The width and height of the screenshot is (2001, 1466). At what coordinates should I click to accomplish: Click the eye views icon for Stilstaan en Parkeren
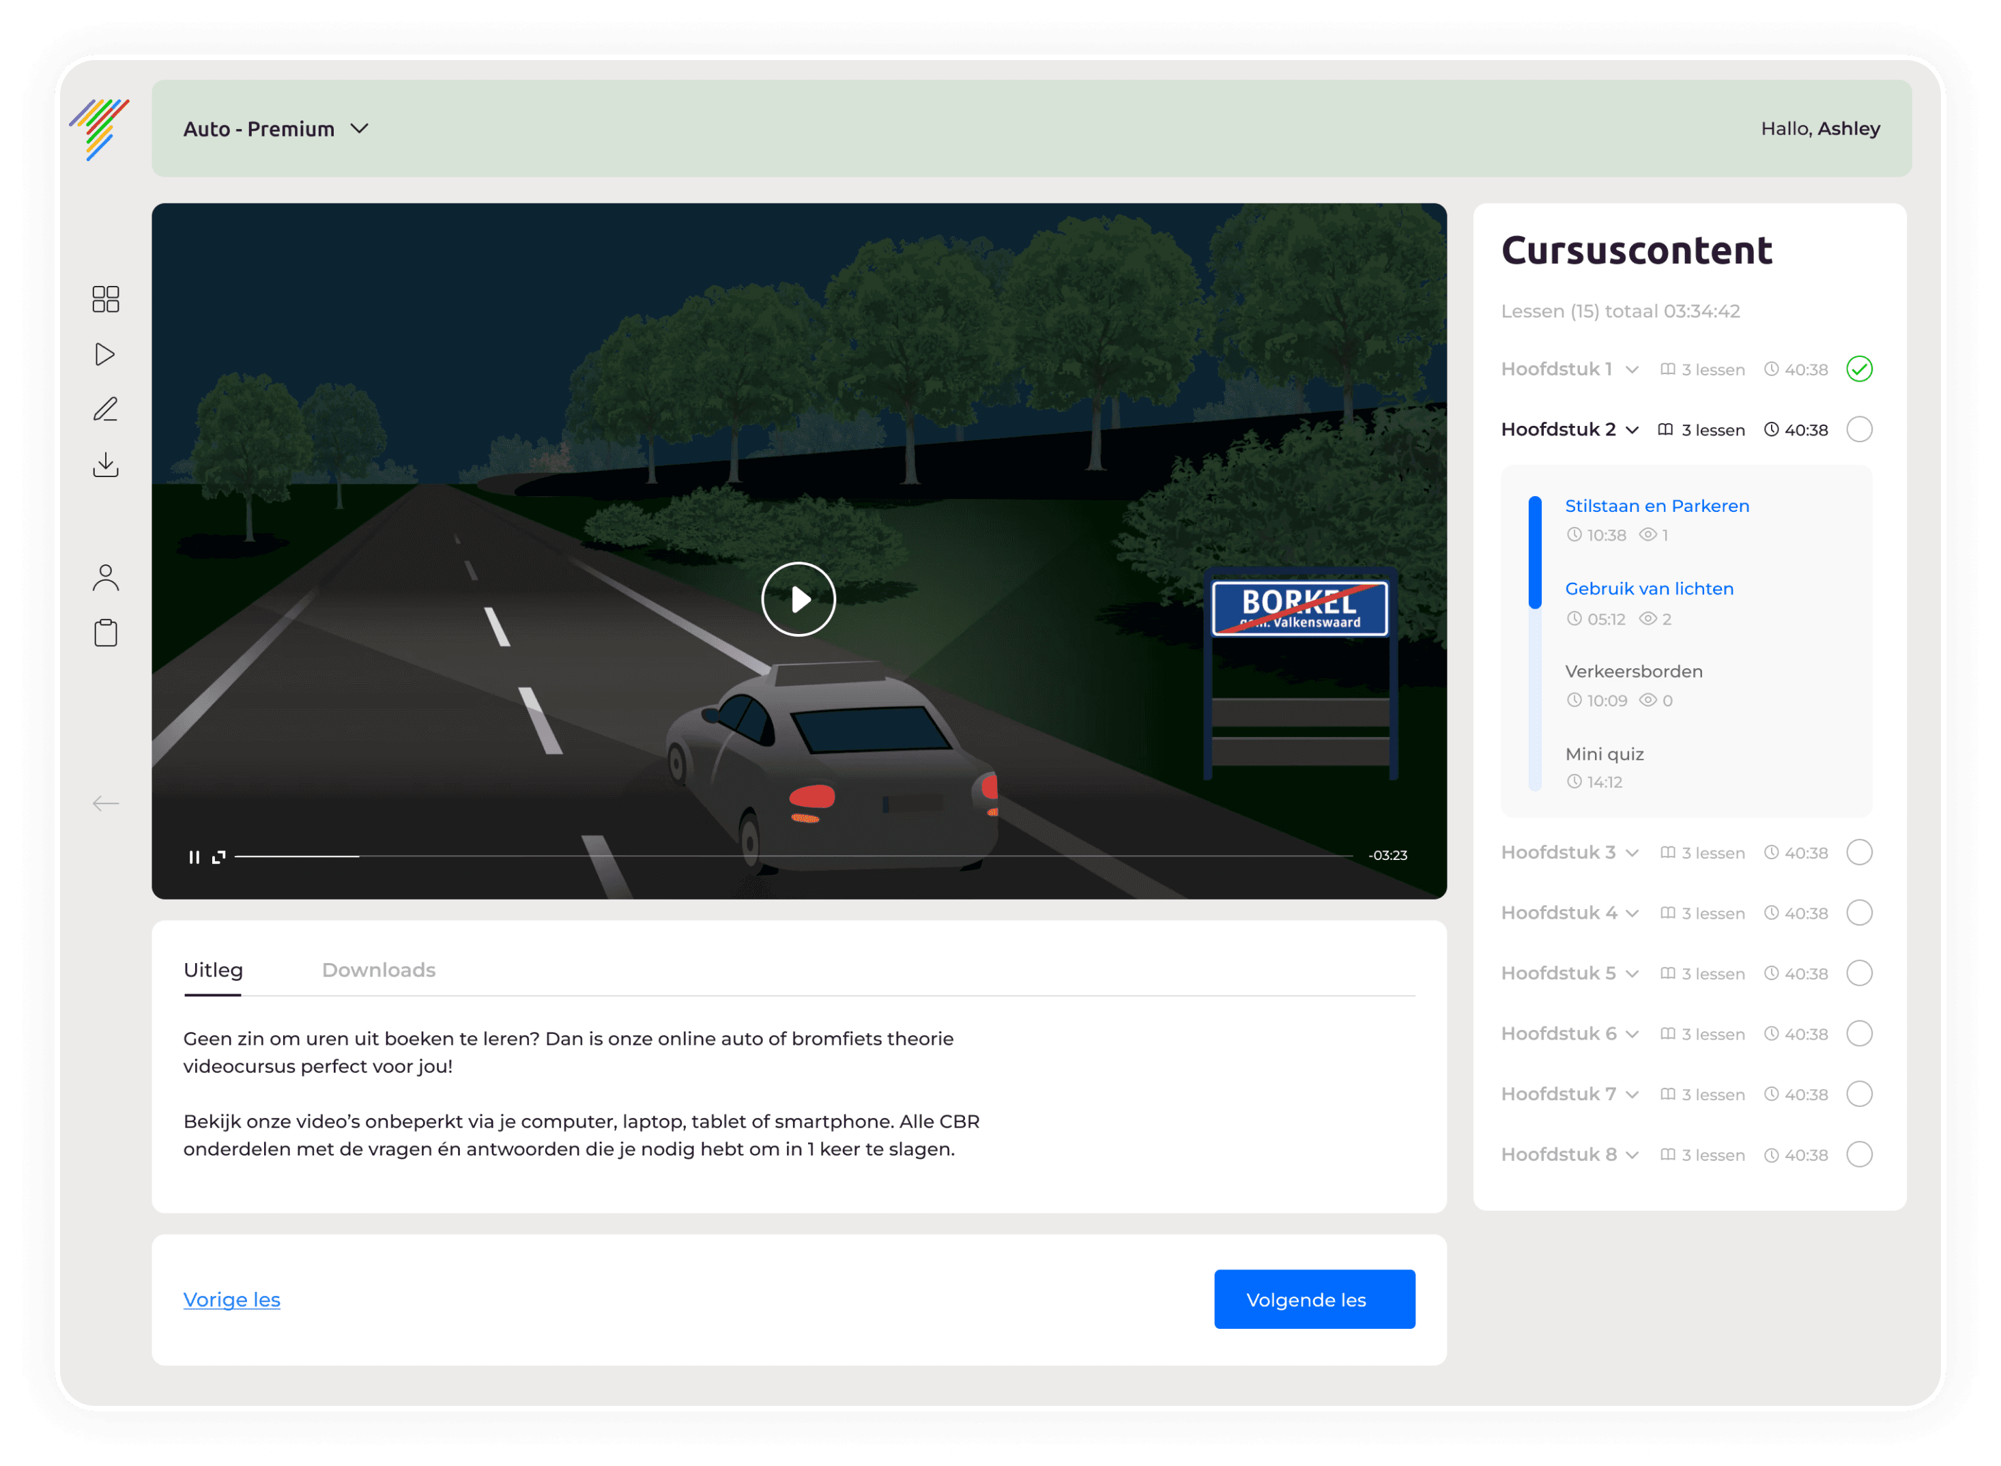tap(1649, 535)
